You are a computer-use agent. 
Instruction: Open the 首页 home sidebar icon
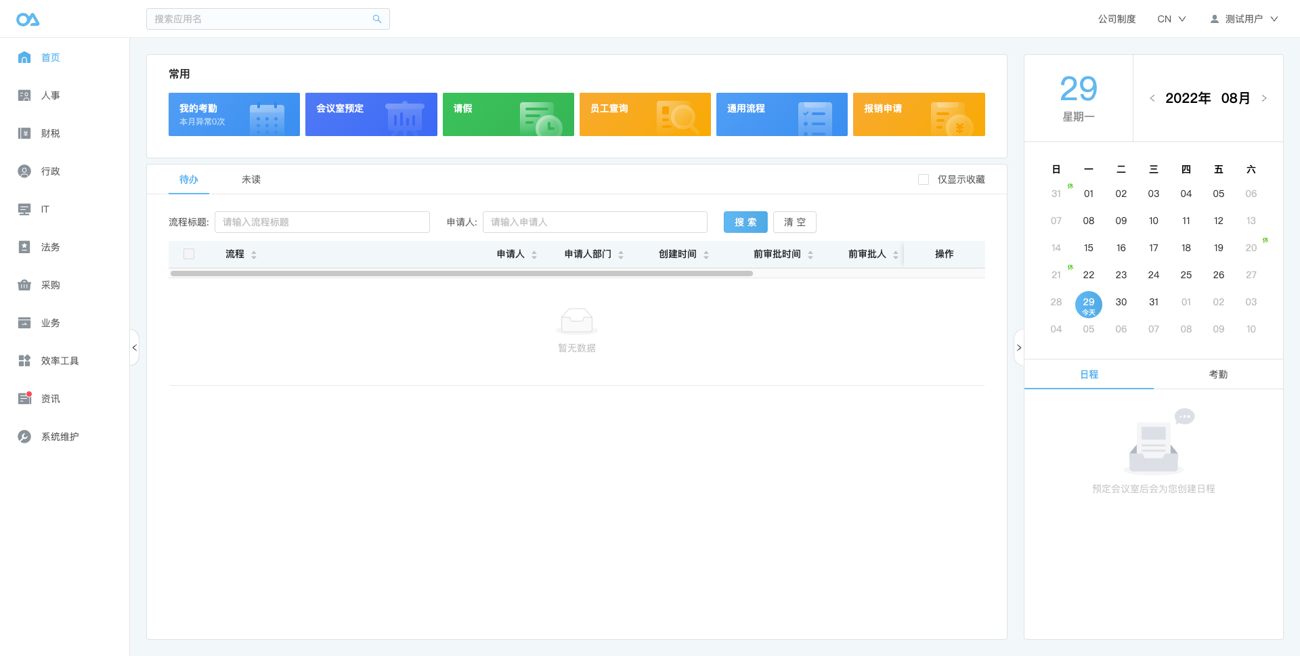(24, 58)
